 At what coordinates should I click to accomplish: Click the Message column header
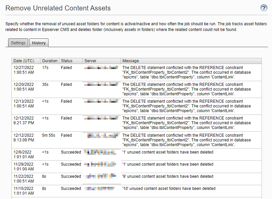[131, 61]
